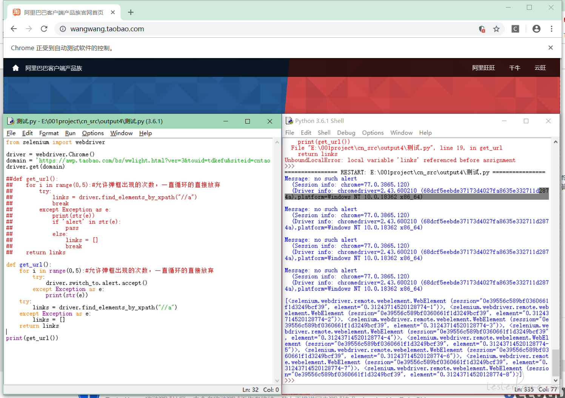Open Options menu in 测试.py editor
This screenshot has width=565, height=398.
(93, 133)
